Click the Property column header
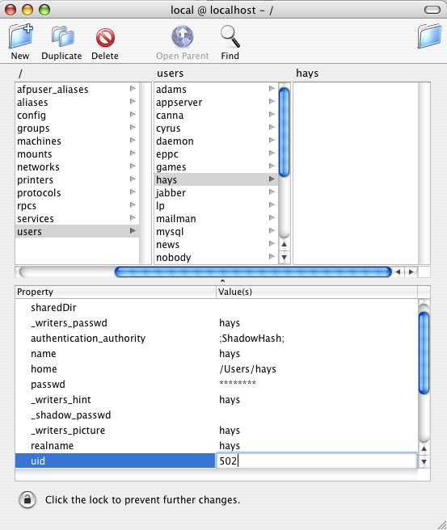447x530 pixels. [x=116, y=292]
